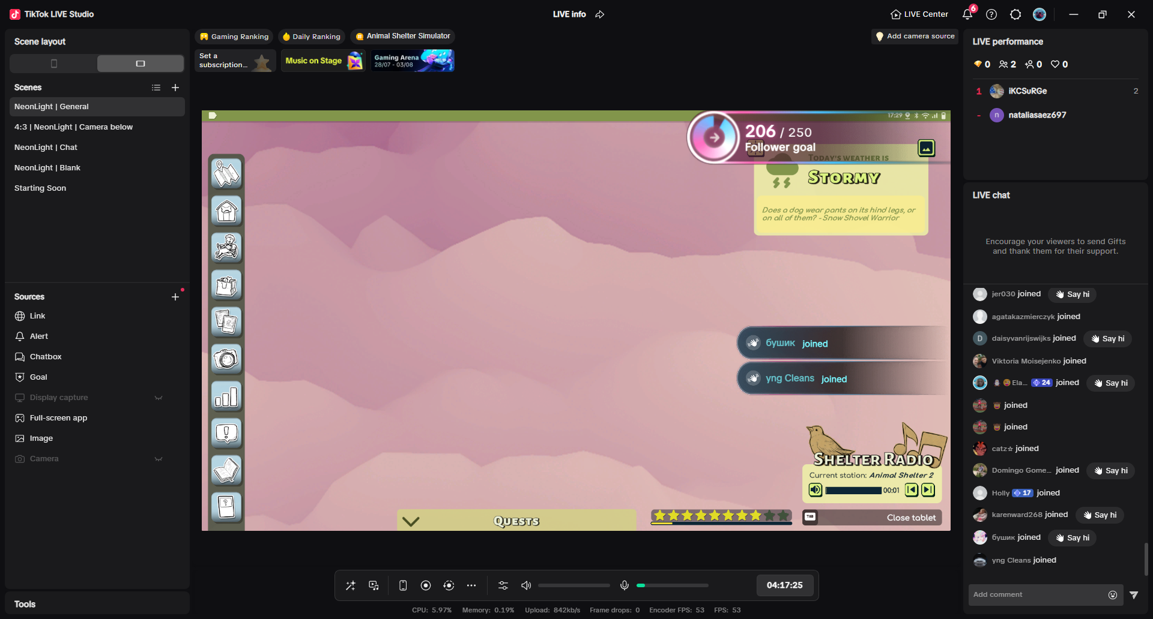Open the Tools panel
This screenshot has width=1153, height=619.
[x=97, y=604]
